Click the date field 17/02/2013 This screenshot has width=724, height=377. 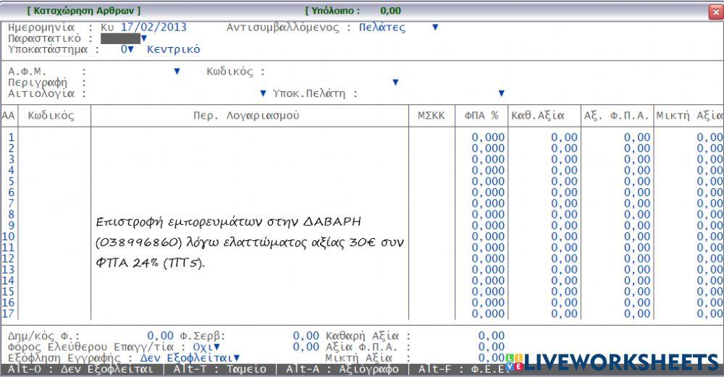pyautogui.click(x=153, y=27)
